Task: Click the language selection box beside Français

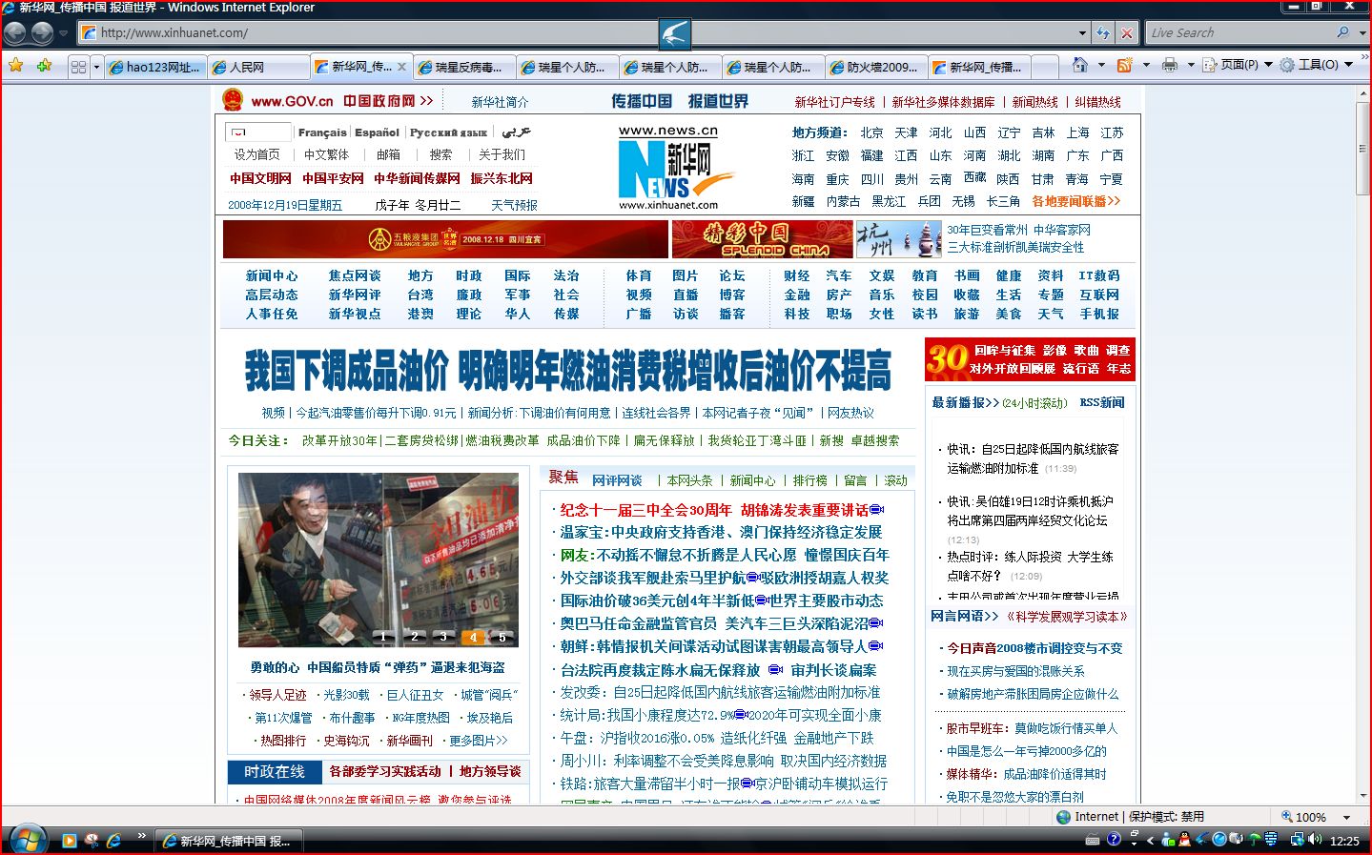Action: [258, 132]
